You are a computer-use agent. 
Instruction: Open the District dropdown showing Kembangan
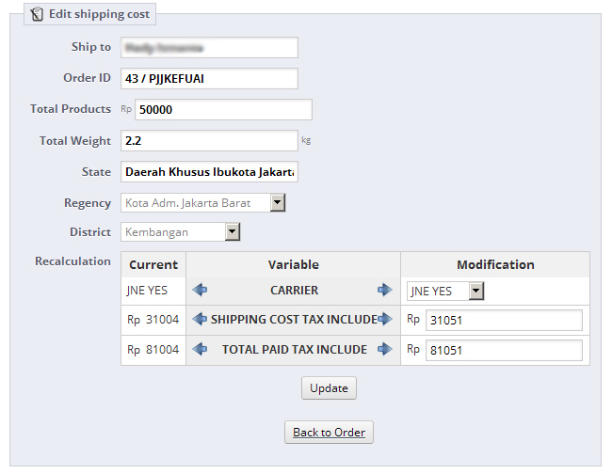(x=232, y=232)
